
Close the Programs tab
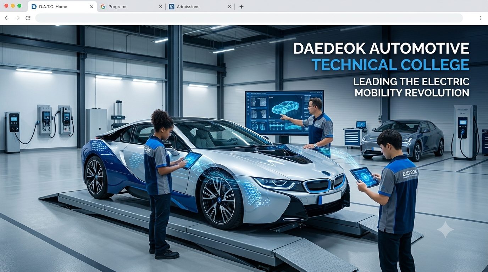coord(160,7)
